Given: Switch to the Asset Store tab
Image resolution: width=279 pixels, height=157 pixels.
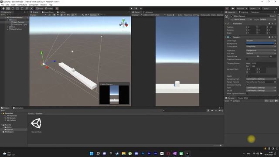Looking at the screenshot, I should pos(48,12).
